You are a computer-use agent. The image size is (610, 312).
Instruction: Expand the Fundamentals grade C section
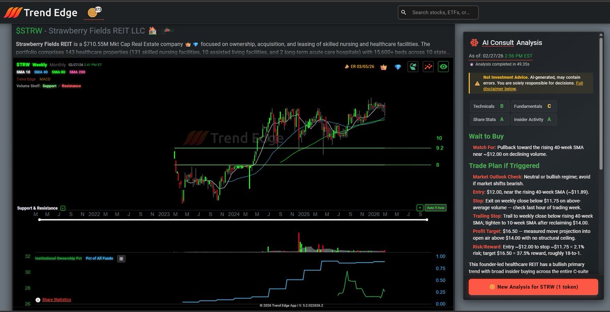click(x=534, y=106)
